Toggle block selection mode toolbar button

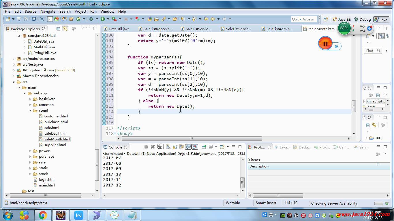click(x=50, y=19)
